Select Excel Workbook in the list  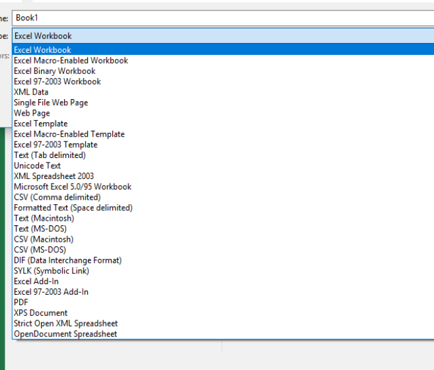[223, 50]
